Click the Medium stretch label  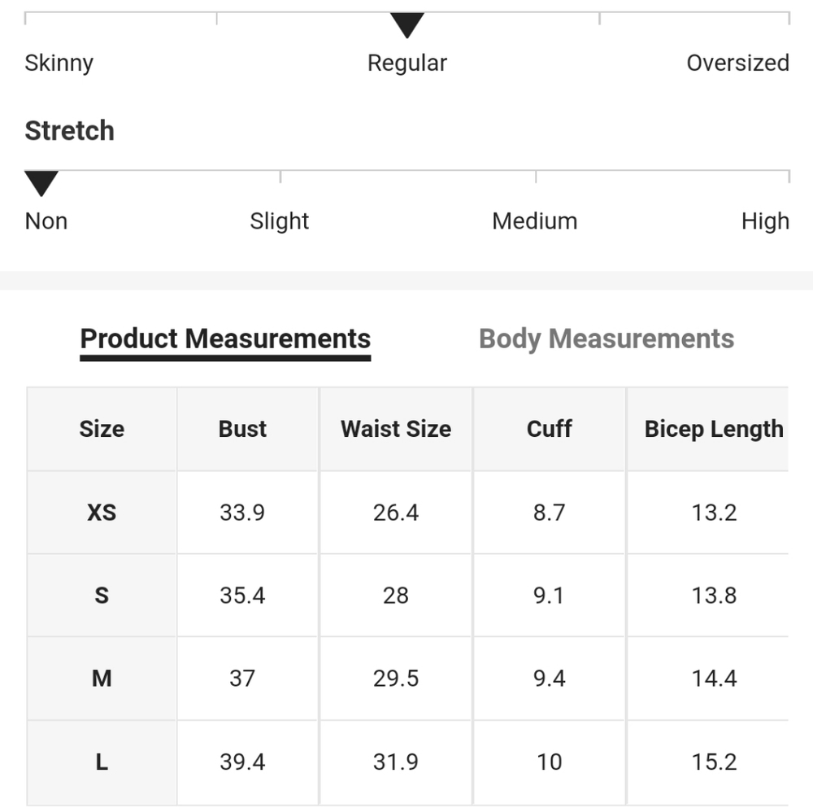pos(535,221)
